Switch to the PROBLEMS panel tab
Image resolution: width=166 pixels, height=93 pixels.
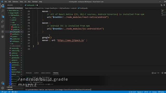(x=29, y=73)
